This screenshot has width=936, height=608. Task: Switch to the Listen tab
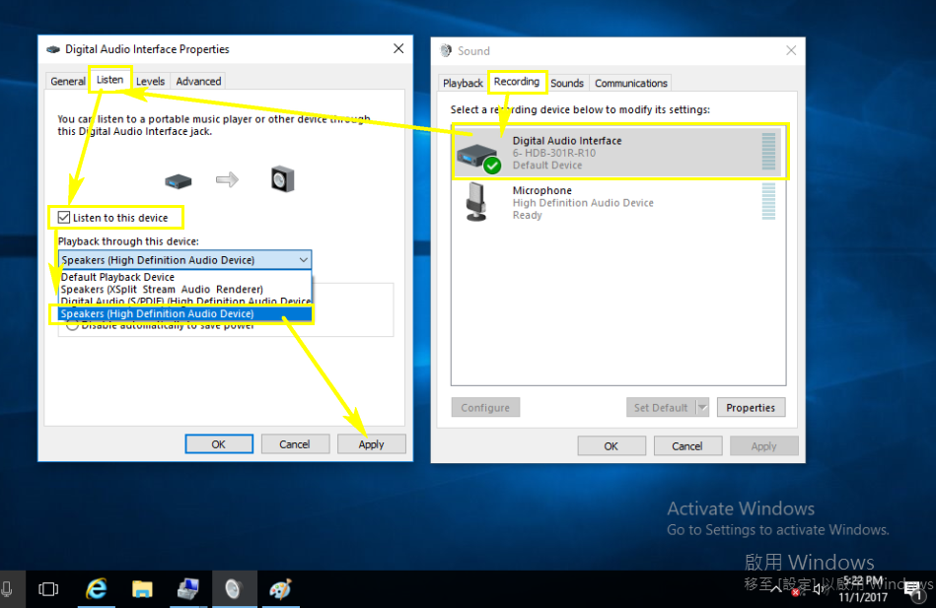[x=109, y=80]
